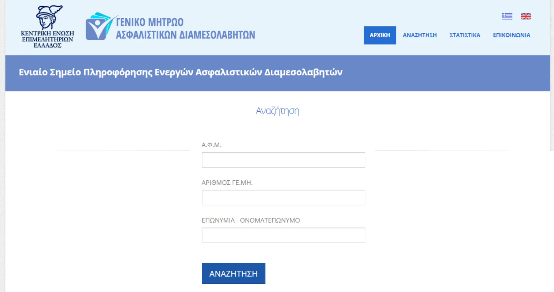This screenshot has height=292, width=554.
Task: Choose Greek language via flag icon
Action: (x=507, y=16)
